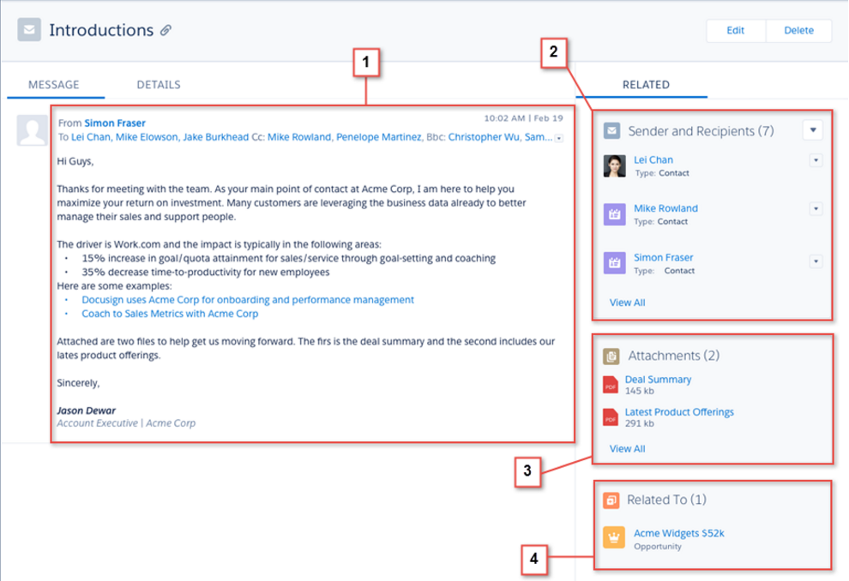Open Jake Burkhead recipient link
This screenshot has width=849, height=581.
click(215, 137)
